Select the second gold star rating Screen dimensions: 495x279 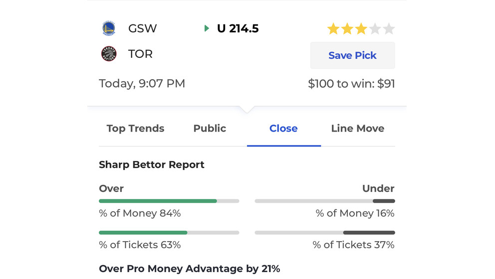pos(347,29)
